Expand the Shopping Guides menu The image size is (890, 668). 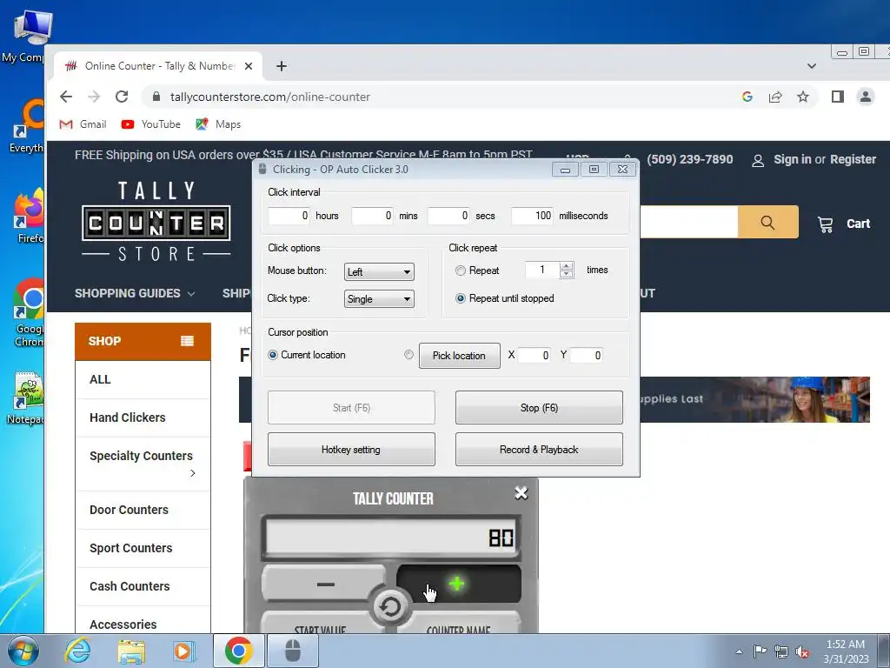(135, 293)
